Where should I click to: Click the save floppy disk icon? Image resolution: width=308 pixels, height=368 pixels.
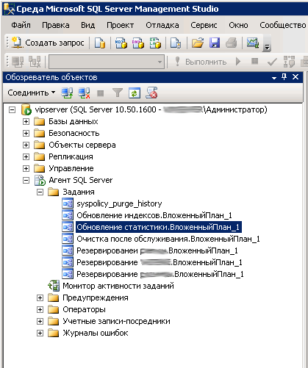click(x=215, y=43)
